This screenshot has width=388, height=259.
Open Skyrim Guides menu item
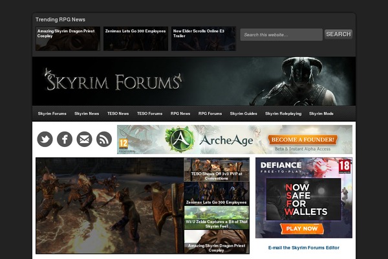click(243, 113)
